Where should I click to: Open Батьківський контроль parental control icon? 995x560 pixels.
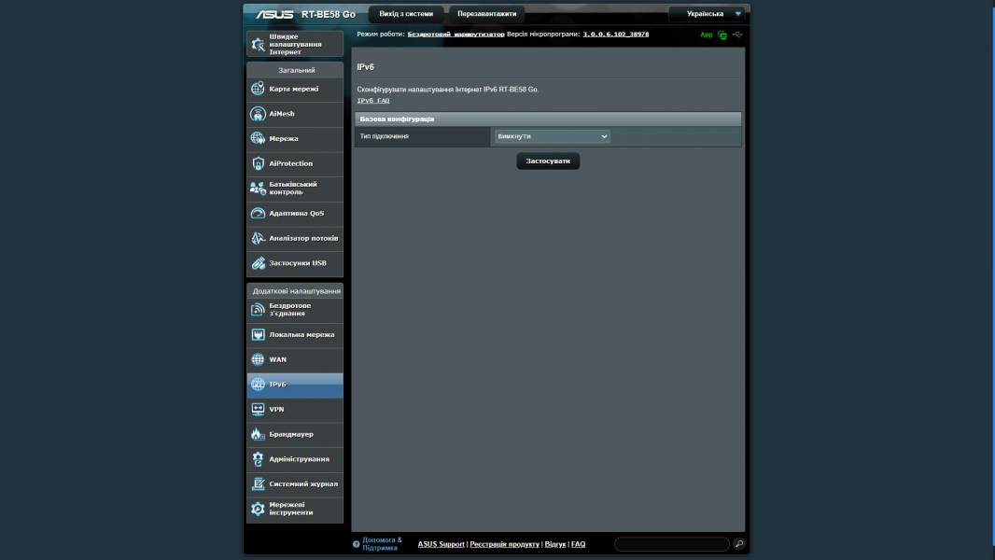click(259, 189)
